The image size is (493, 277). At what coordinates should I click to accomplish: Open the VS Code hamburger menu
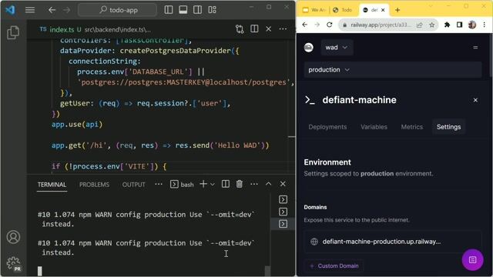(30, 10)
